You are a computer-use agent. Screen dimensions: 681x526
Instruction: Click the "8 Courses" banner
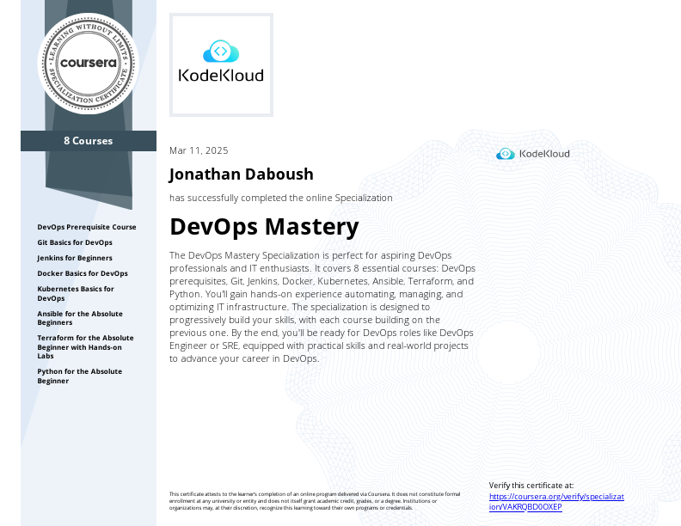pos(89,141)
